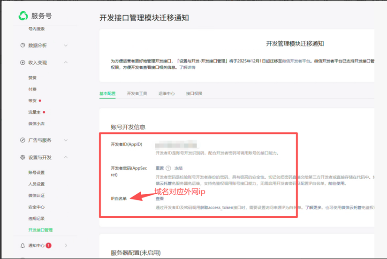
Task: Click the 设置与开发 gear icon
Action: [x=23, y=158]
